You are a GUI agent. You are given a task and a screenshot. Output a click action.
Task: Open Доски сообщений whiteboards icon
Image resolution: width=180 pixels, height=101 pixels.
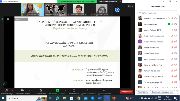(89, 90)
